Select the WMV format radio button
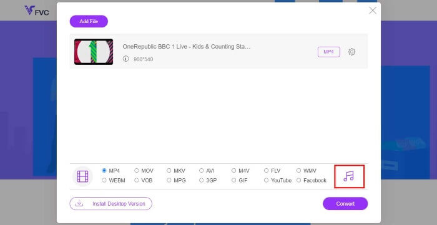437x225 pixels. [299, 171]
